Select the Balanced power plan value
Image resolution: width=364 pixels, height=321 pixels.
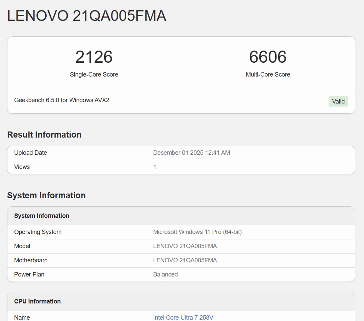tap(165, 274)
